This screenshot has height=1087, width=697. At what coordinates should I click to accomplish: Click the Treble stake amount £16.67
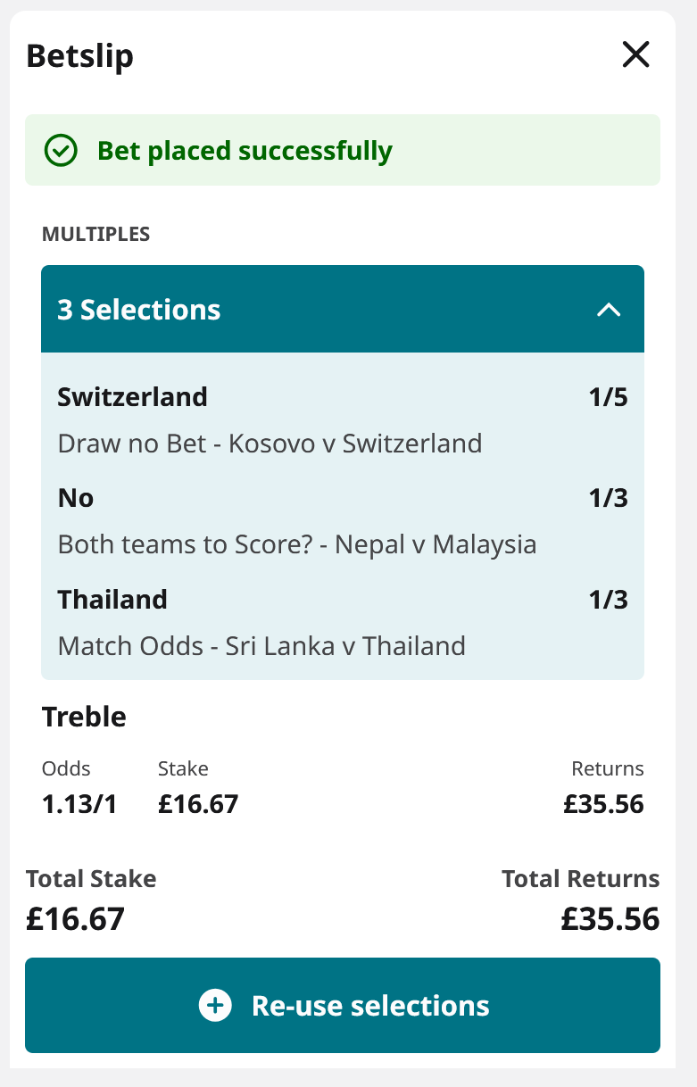tap(198, 804)
